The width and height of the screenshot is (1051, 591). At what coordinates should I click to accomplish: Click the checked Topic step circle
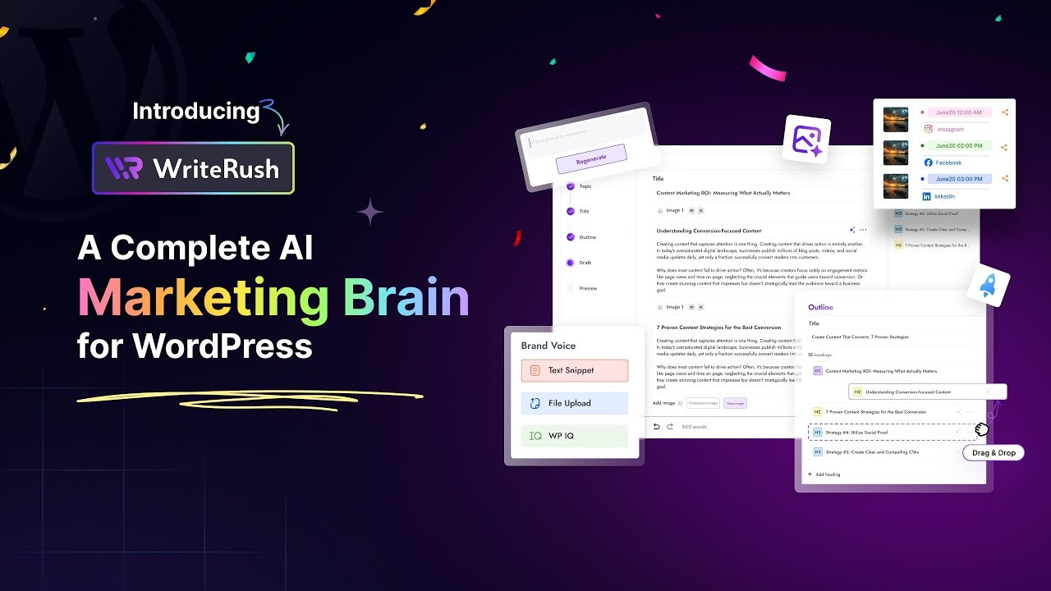click(571, 186)
